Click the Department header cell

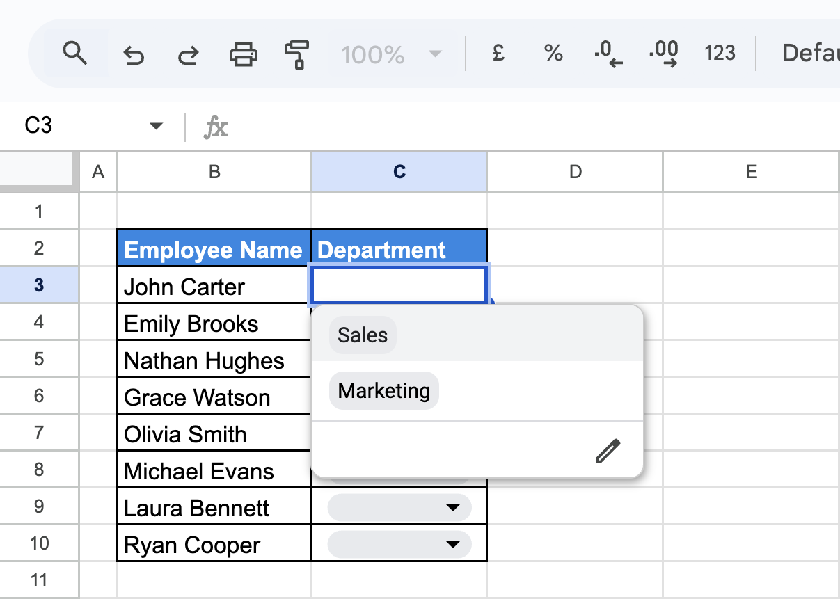[399, 248]
